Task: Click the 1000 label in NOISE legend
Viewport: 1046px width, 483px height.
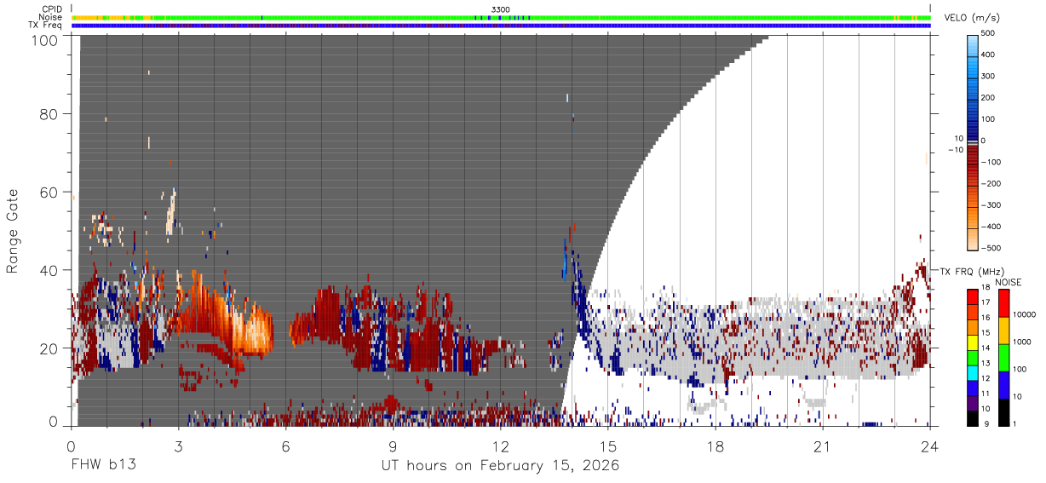Action: pos(1024,342)
